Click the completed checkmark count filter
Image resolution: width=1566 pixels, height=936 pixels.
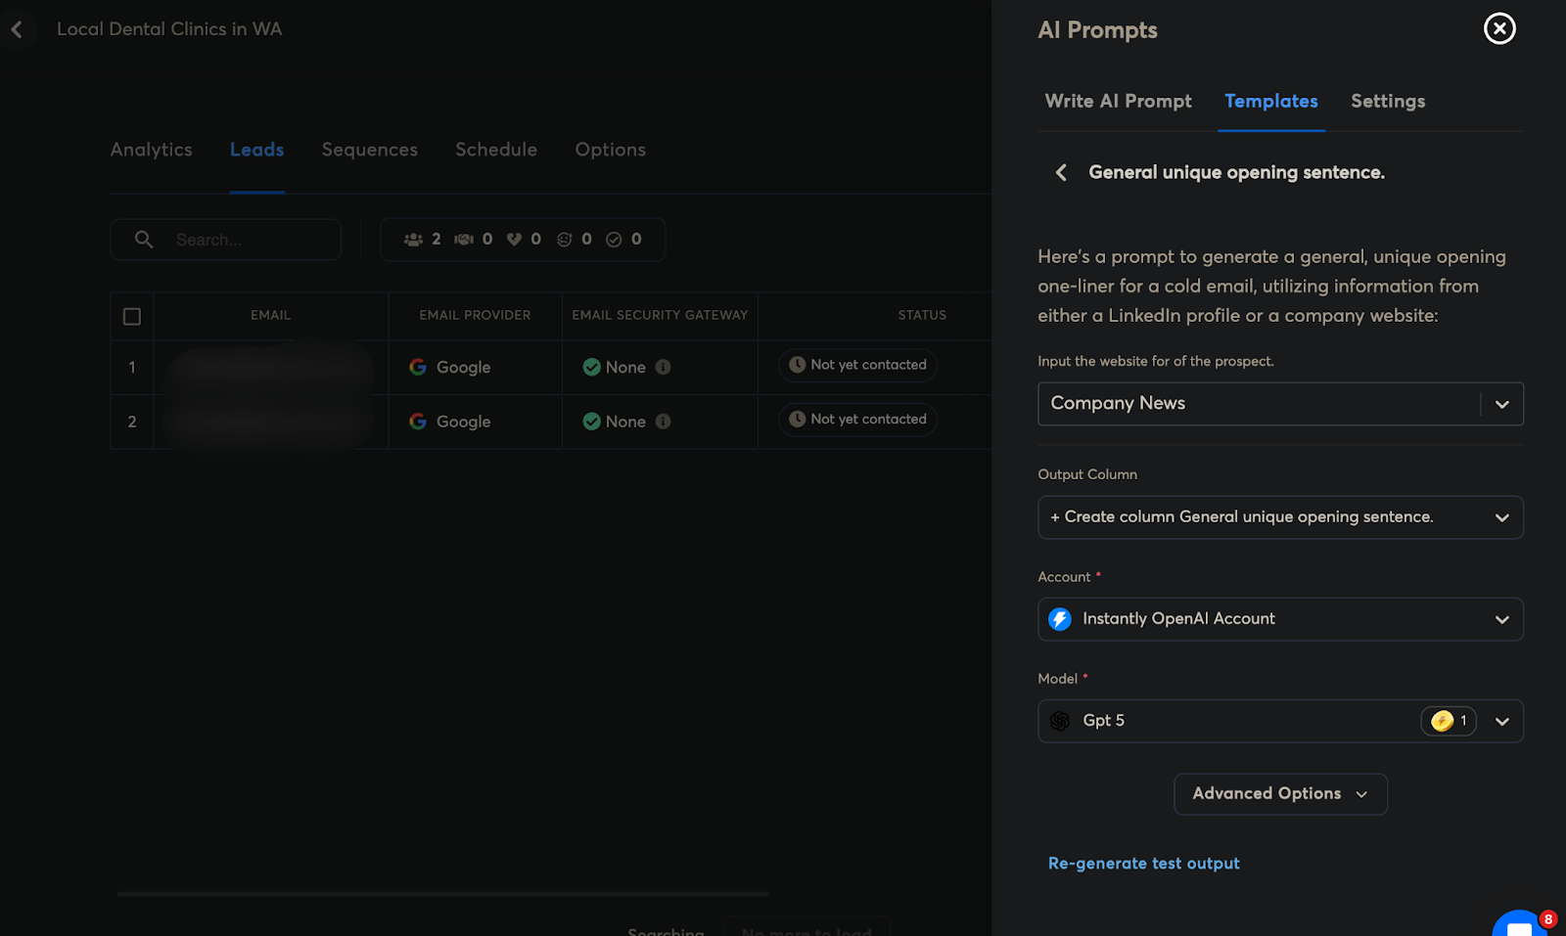coord(615,240)
